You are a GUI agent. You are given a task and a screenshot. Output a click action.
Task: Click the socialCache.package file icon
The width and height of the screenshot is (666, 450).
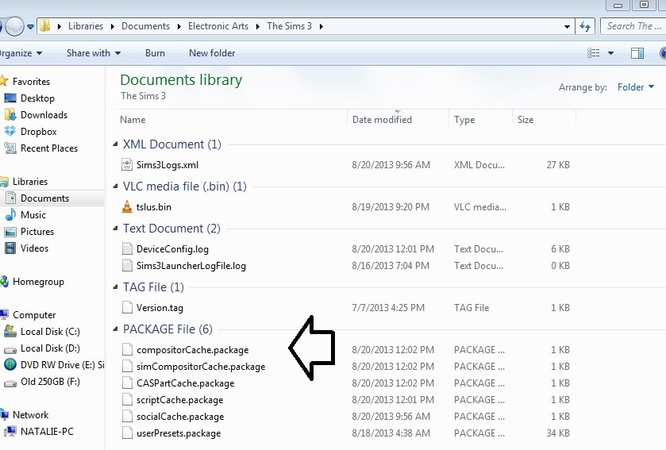coord(127,416)
